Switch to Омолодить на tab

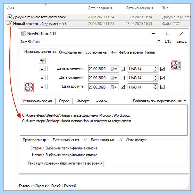(x=70, y=52)
